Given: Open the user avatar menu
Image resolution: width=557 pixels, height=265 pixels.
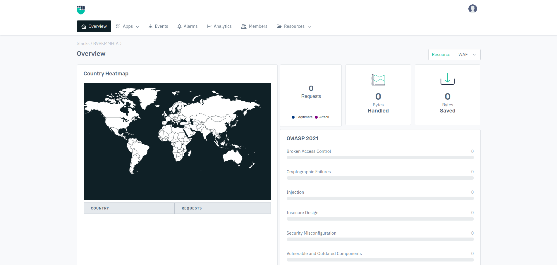Looking at the screenshot, I should tap(472, 9).
